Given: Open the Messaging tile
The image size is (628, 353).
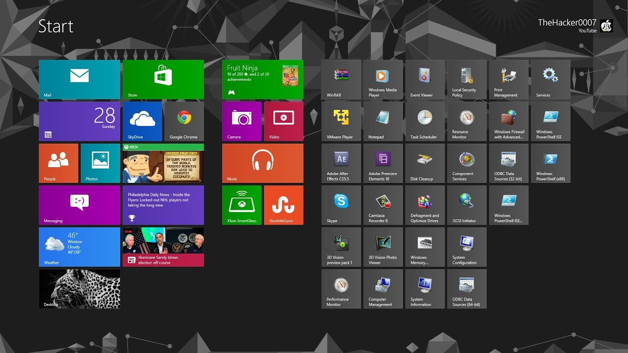Looking at the screenshot, I should 79,205.
